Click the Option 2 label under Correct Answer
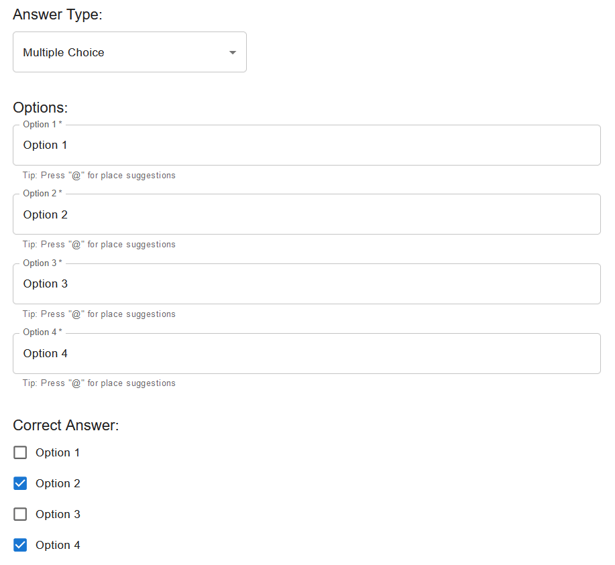Viewport: 615px width, 565px height. click(58, 483)
